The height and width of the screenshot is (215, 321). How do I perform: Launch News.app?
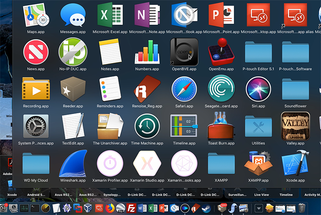tap(36, 52)
